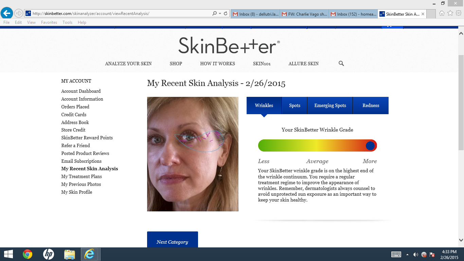The height and width of the screenshot is (261, 464).
Task: Open ALLURE SKIN navigation link
Action: coord(304,64)
